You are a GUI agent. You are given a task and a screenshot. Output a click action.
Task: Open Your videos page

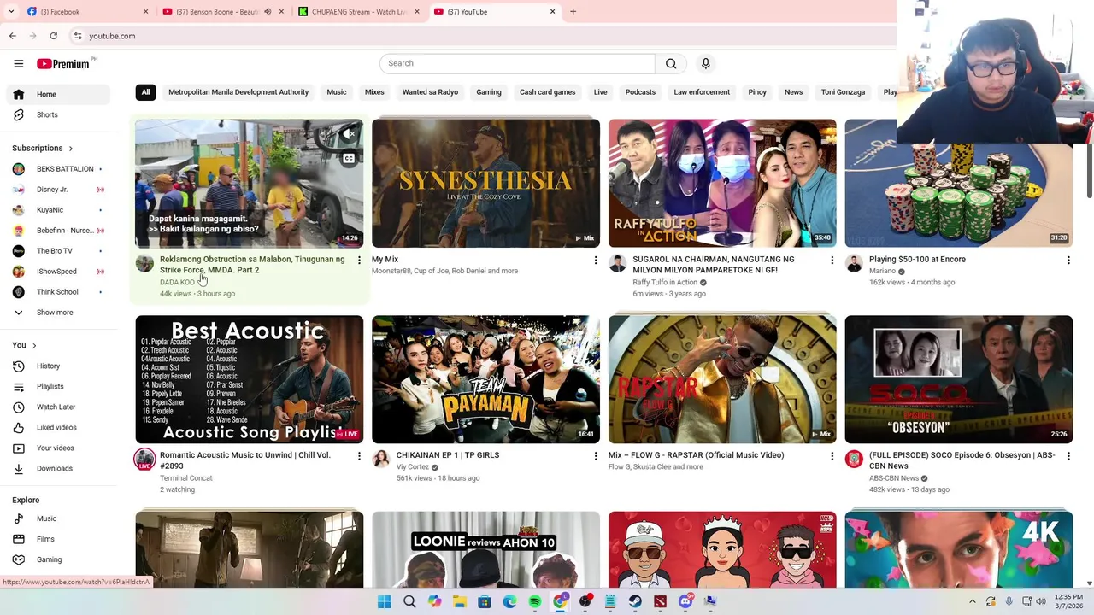point(60,448)
